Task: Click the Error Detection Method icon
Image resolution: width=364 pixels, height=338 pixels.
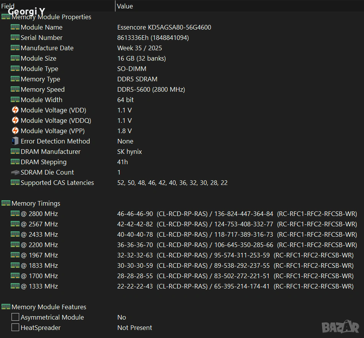Action: [x=15, y=141]
